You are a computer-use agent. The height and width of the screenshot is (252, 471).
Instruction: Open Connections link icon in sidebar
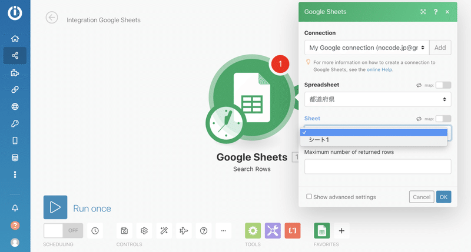tap(15, 89)
